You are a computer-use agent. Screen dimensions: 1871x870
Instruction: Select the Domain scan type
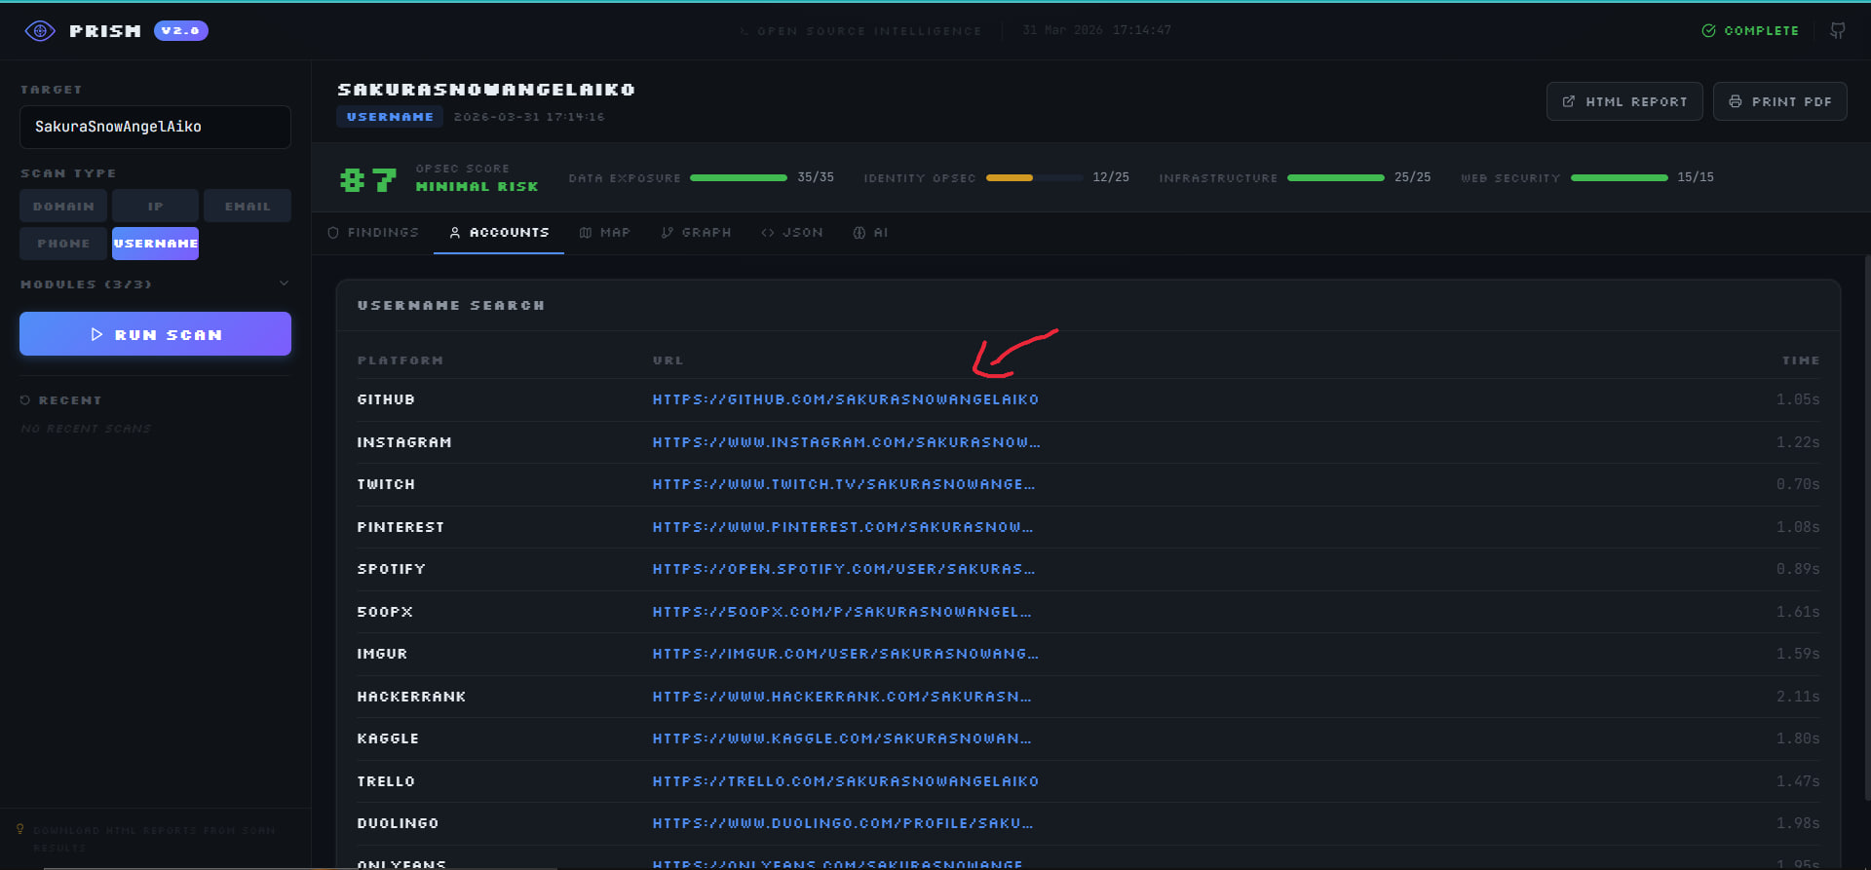pos(63,207)
